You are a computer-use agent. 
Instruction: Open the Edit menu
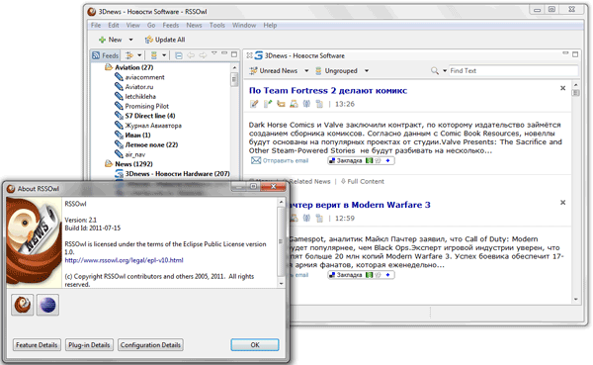(114, 26)
